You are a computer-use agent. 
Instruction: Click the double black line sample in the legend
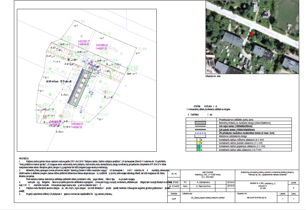coord(201,130)
